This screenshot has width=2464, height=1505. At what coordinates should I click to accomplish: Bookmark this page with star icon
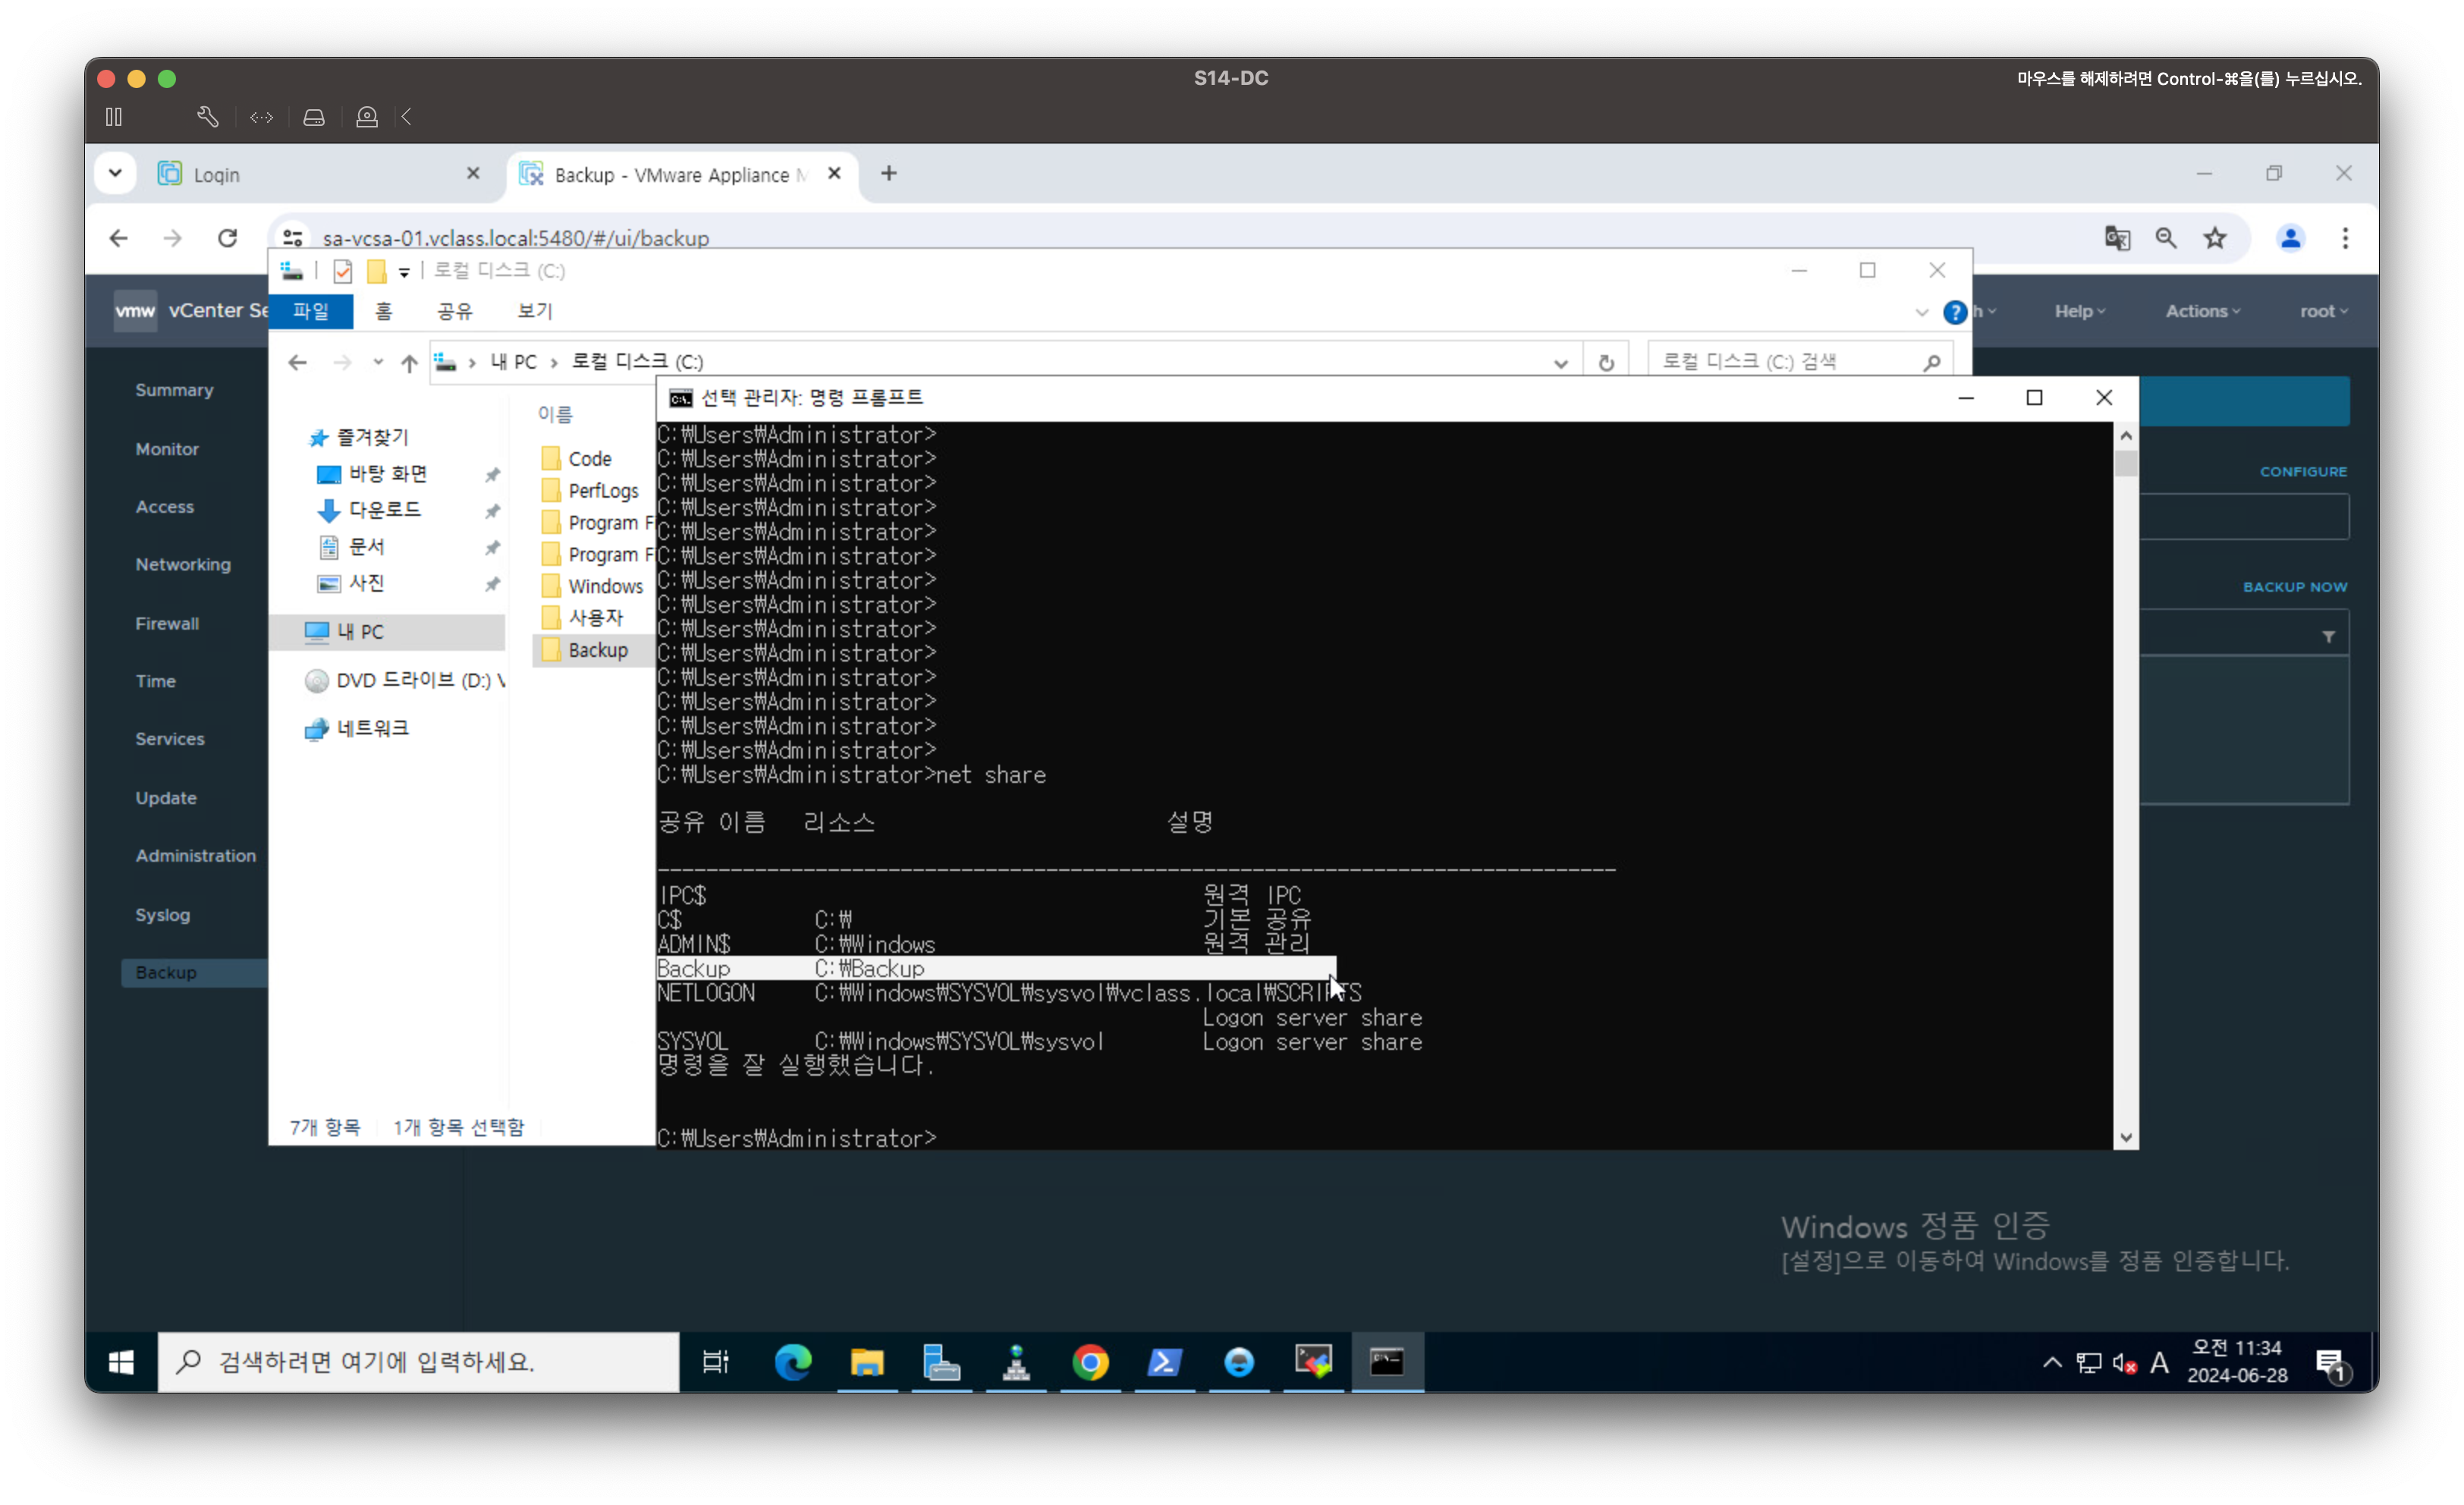pyautogui.click(x=2215, y=238)
